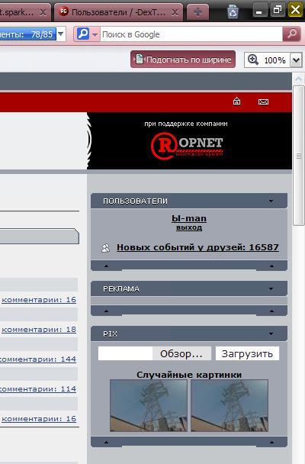
Task: Open a new browser tab with the plus button
Action: [197, 12]
